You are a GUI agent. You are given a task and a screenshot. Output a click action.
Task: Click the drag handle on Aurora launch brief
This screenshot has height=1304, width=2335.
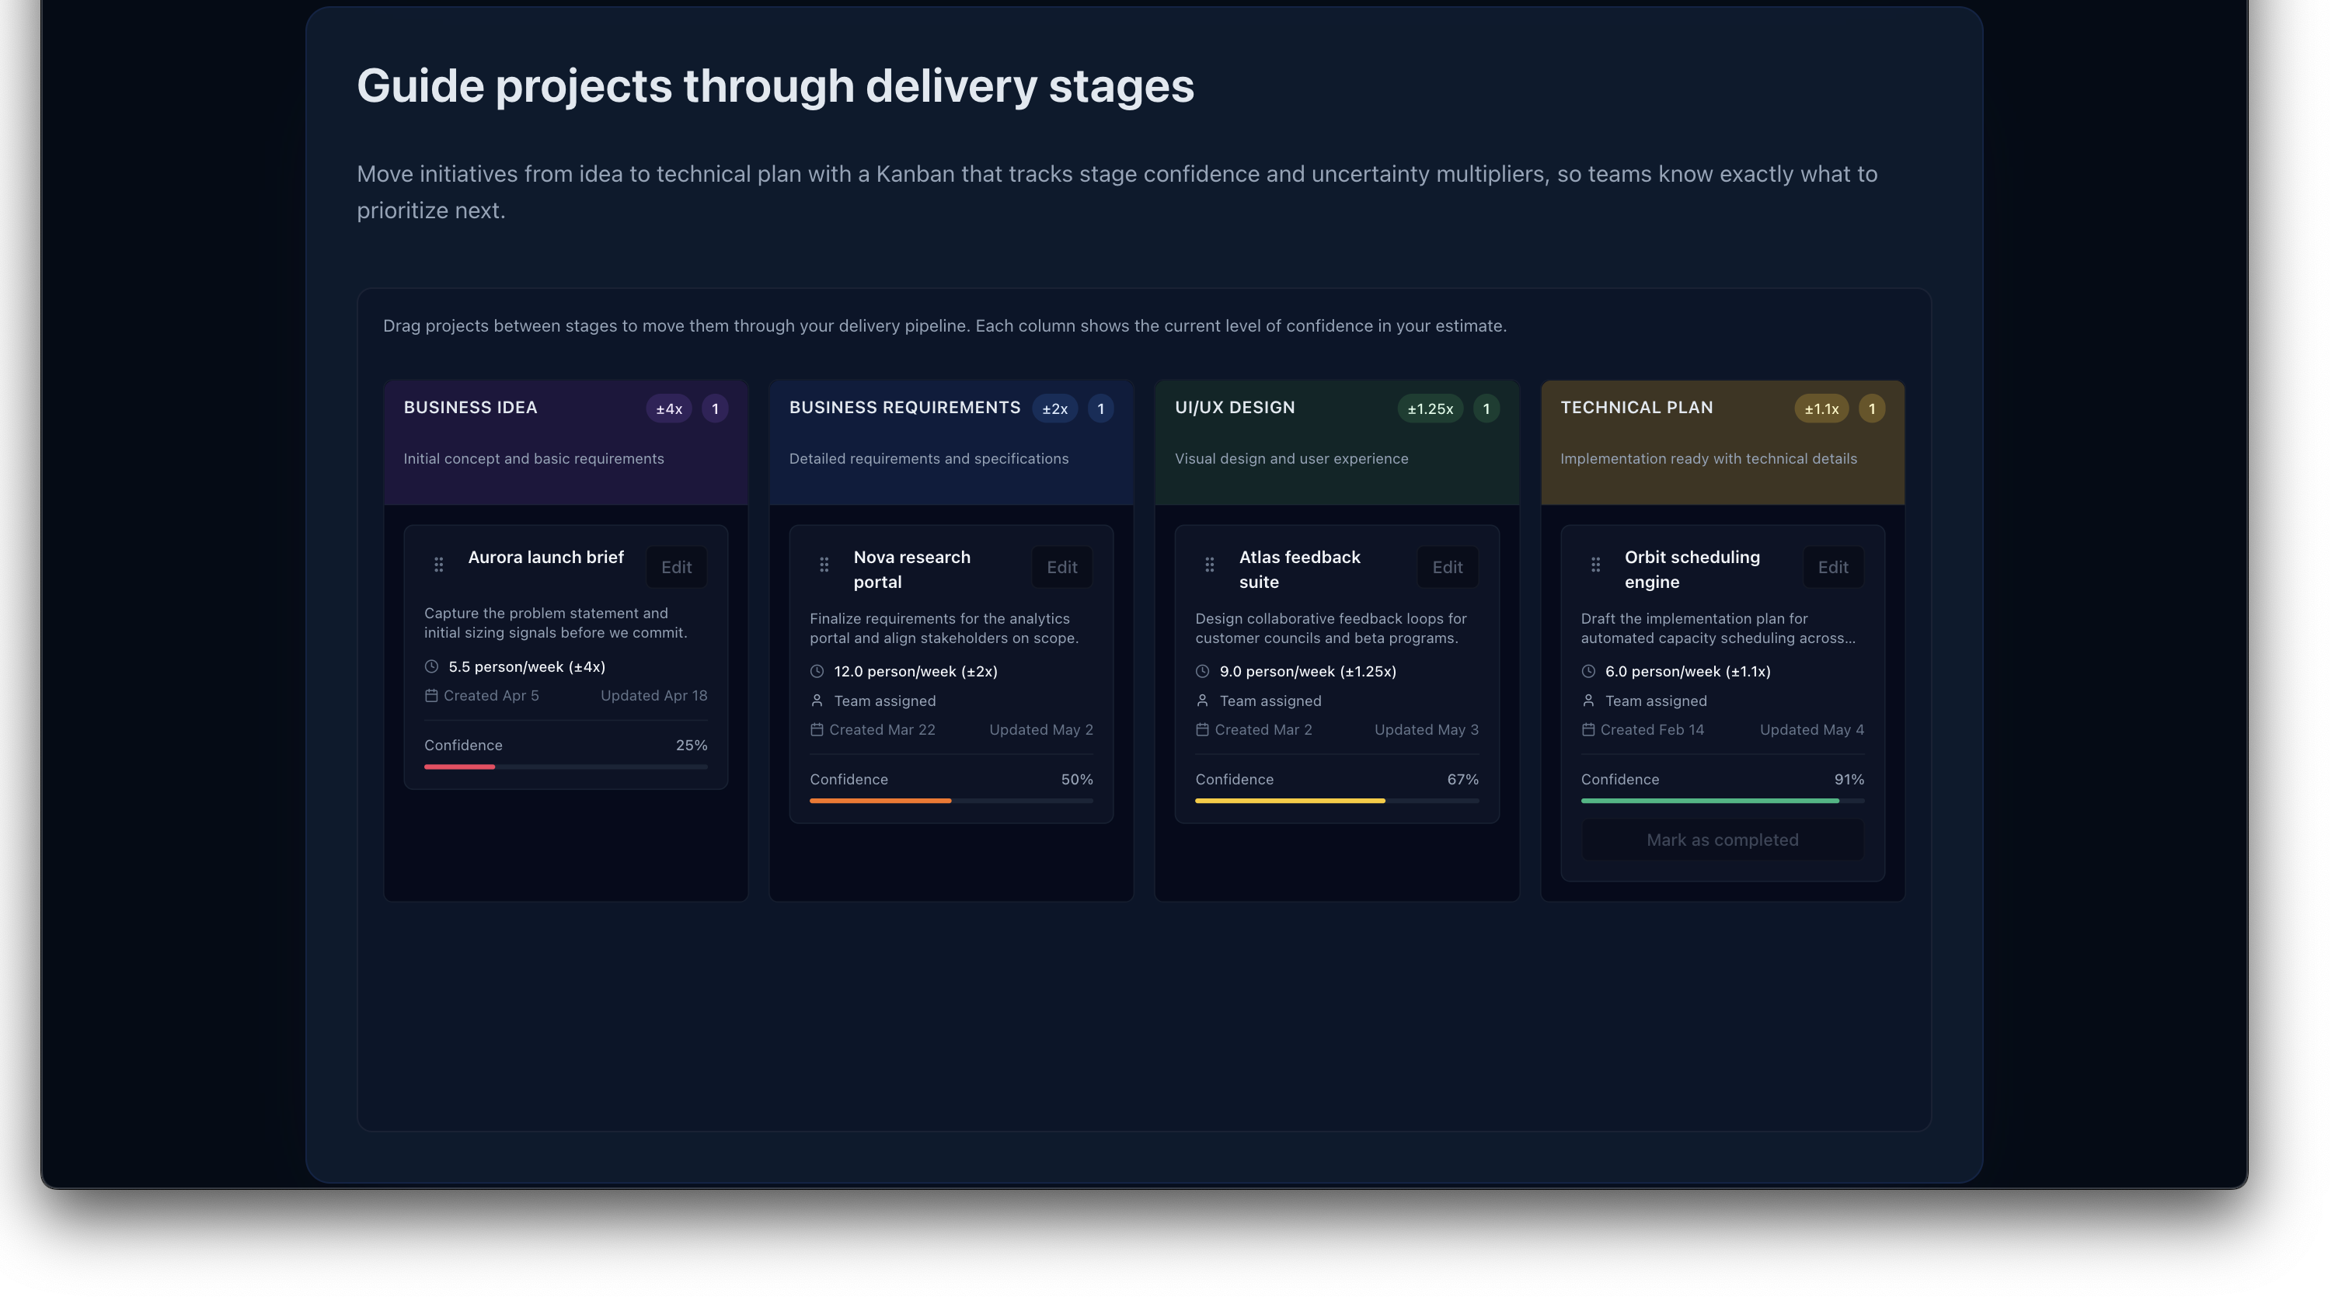click(x=439, y=564)
